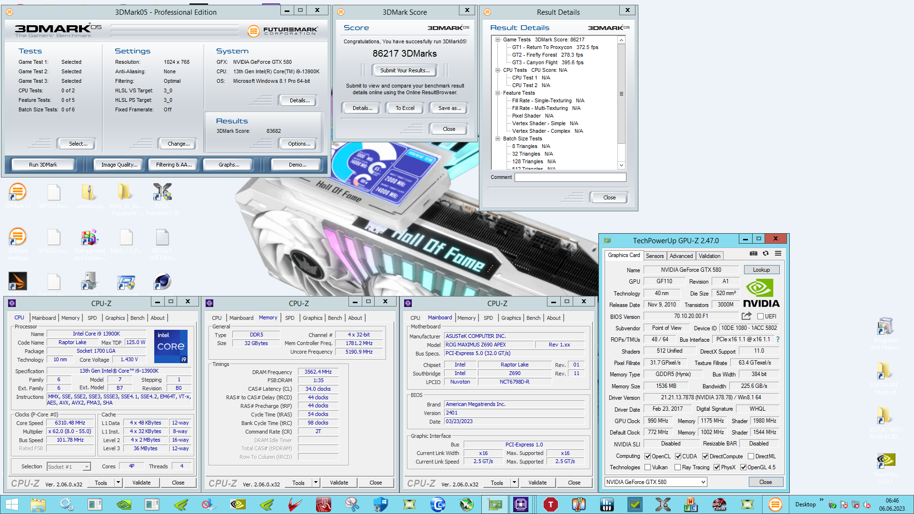Click the BIOS share/export icon in GPU-Z
Viewport: 914px width, 514px height.
[x=746, y=316]
